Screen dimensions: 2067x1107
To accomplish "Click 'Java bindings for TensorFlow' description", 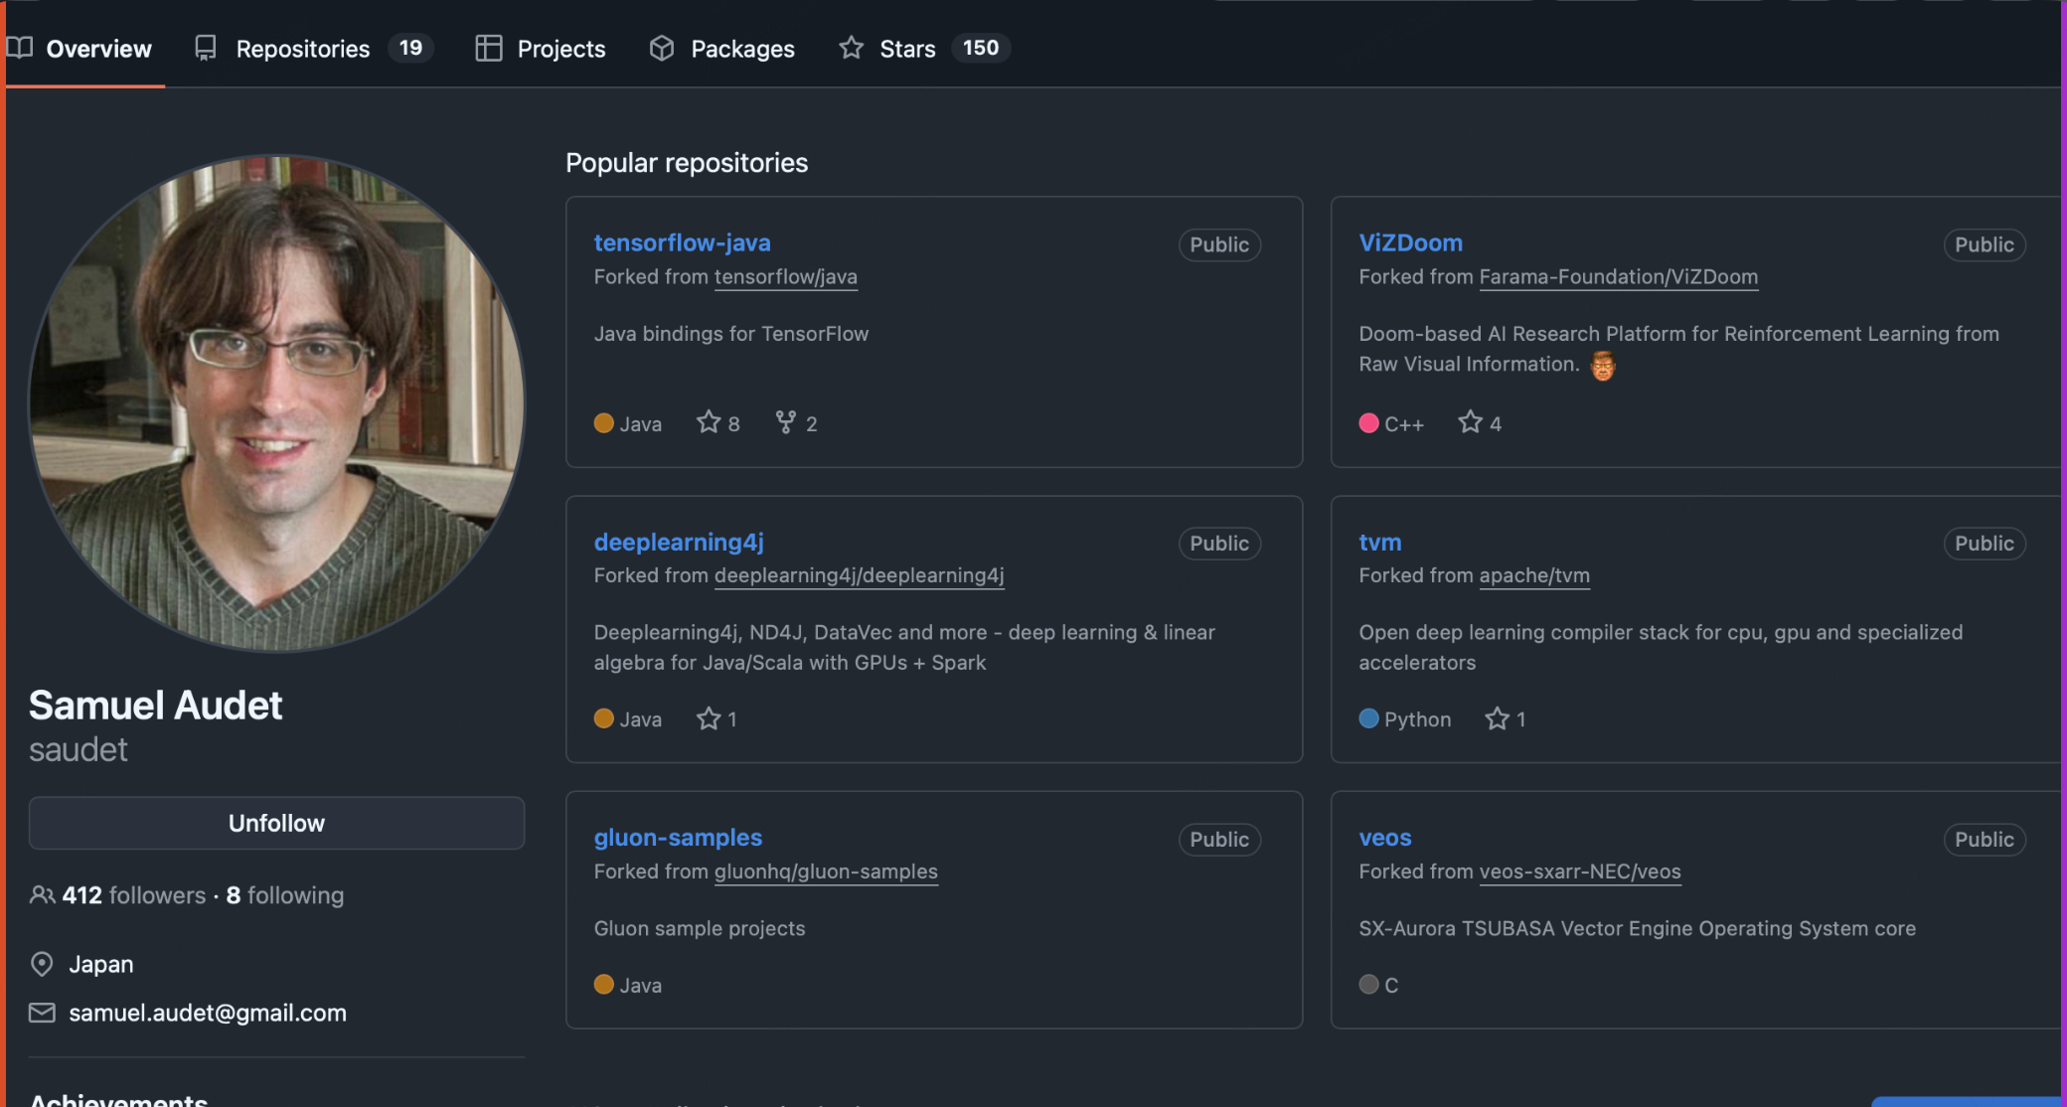I will pyautogui.click(x=731, y=334).
